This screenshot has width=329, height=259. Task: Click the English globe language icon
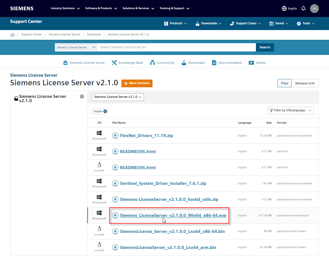(x=284, y=8)
